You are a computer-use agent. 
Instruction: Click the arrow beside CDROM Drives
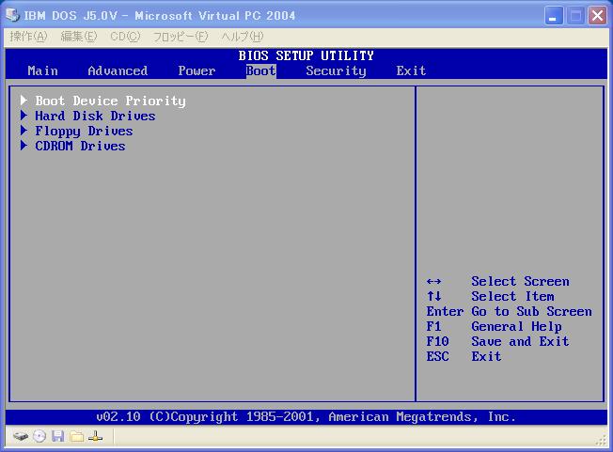coord(24,145)
